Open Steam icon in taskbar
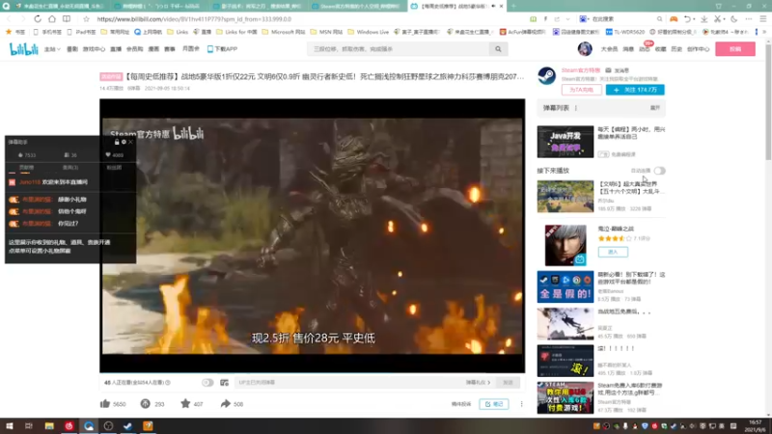The width and height of the screenshot is (772, 434). click(x=128, y=426)
